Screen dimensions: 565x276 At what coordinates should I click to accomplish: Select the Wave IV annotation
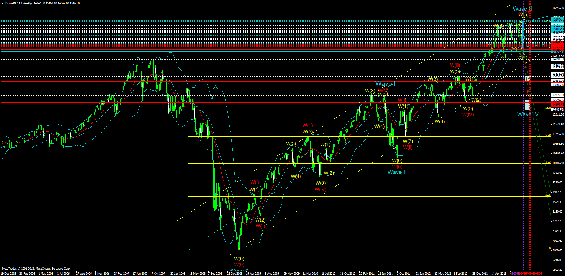528,114
